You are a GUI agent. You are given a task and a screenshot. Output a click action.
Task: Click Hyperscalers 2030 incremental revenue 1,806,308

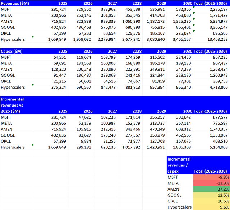tap(180, 147)
